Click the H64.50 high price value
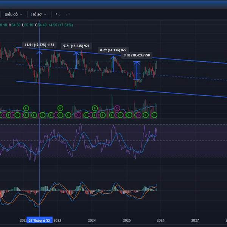Image resolution: width=227 pixels, height=227 pixels. pos(15,25)
